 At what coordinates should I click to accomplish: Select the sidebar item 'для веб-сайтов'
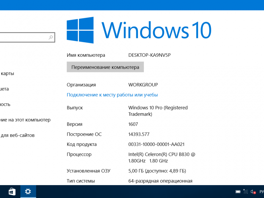click(x=17, y=135)
